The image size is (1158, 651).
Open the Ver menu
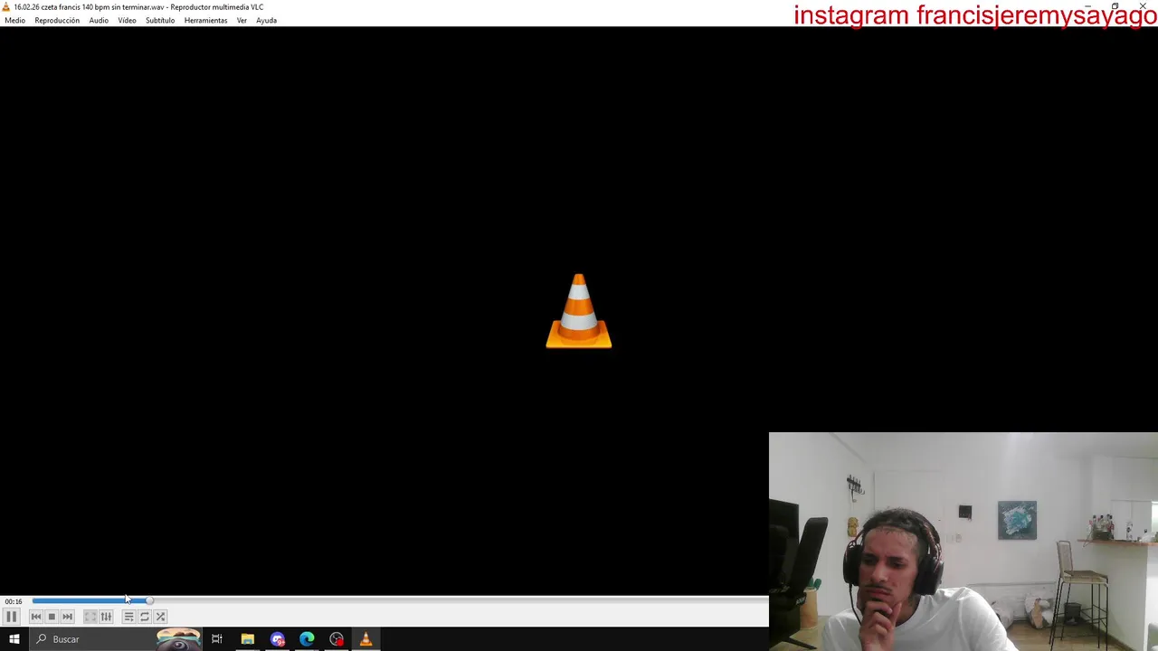click(242, 20)
